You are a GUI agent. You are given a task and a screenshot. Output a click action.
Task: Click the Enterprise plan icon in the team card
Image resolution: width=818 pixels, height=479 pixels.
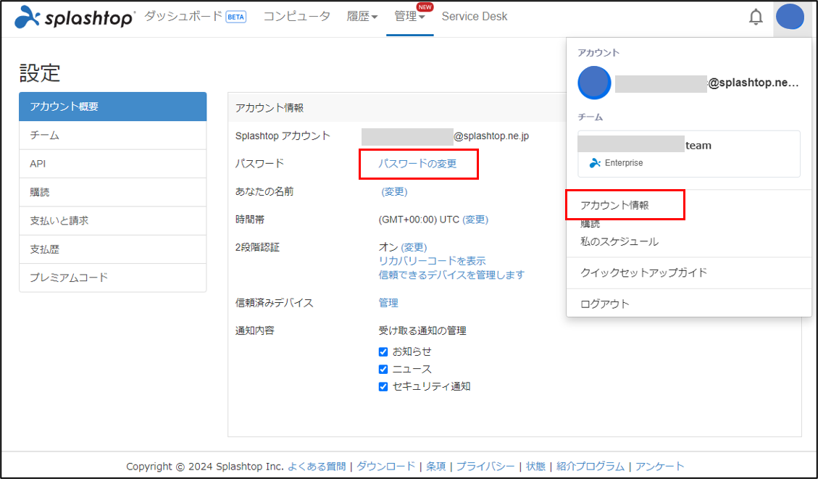click(x=595, y=163)
